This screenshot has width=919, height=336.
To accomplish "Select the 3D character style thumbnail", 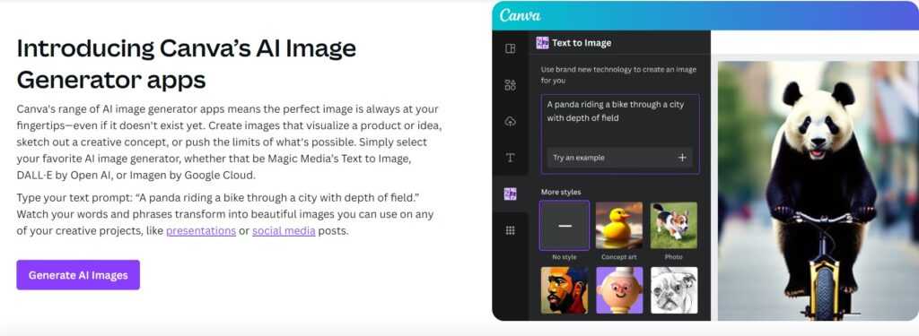I will [x=619, y=290].
